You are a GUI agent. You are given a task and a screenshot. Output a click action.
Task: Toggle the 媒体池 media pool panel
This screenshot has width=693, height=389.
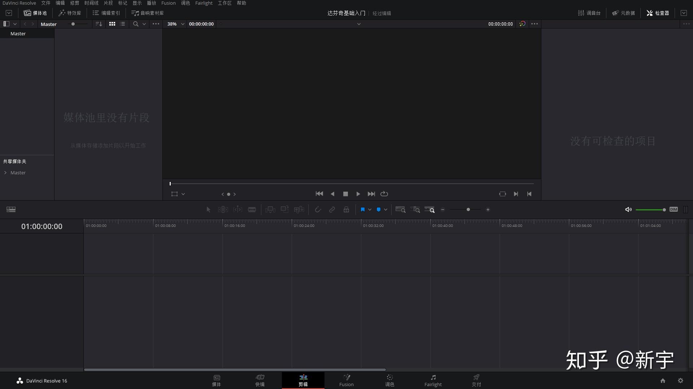point(35,13)
